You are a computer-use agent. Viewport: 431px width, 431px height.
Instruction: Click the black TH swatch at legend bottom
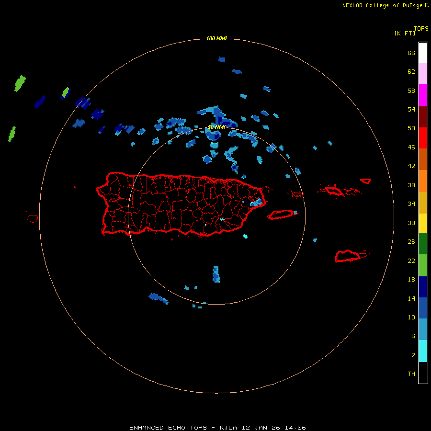pos(423,373)
